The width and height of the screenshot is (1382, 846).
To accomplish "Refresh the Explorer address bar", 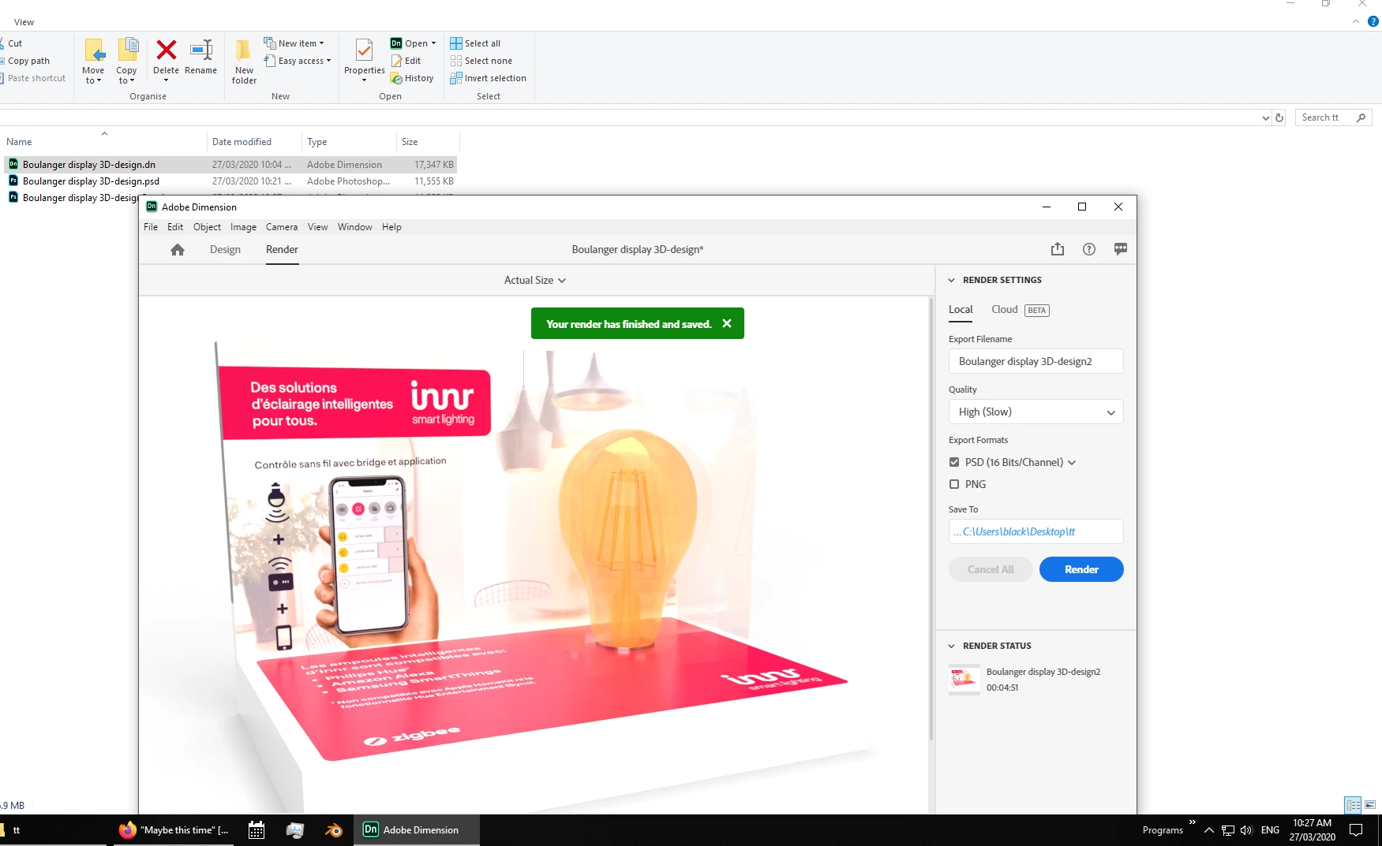I will tap(1279, 117).
